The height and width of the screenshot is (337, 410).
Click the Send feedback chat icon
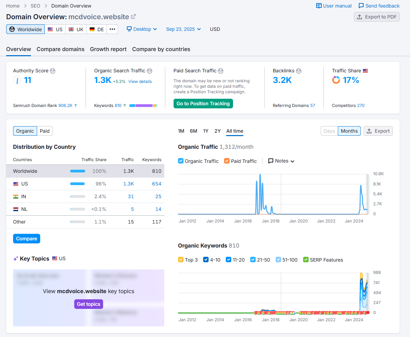coord(361,6)
